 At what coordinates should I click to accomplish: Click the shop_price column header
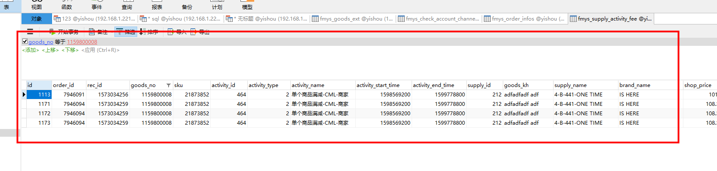tap(700, 85)
